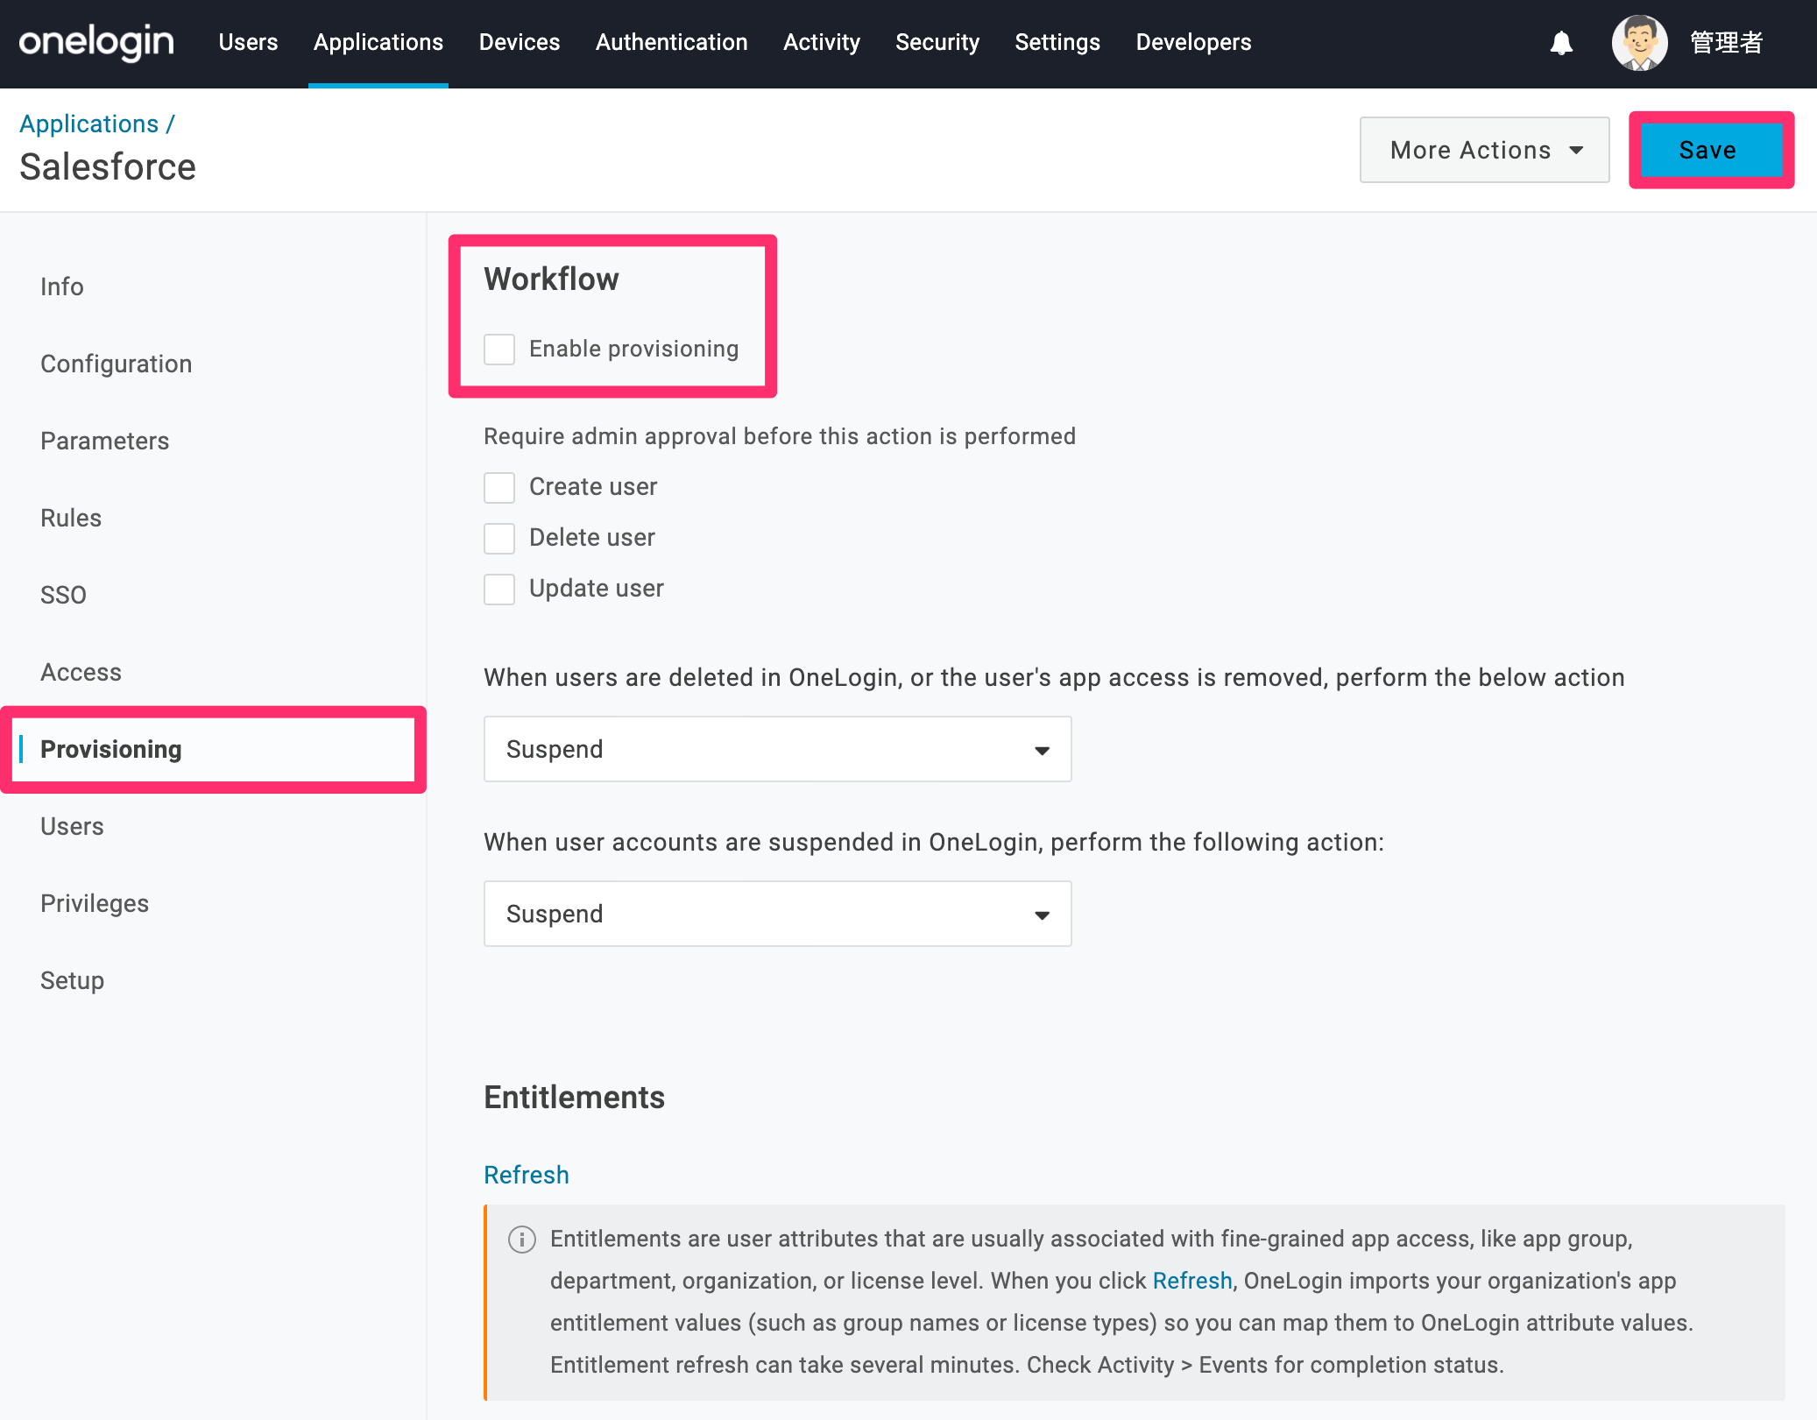Switch to the Info tab in sidebar
The width and height of the screenshot is (1817, 1420).
(62, 286)
